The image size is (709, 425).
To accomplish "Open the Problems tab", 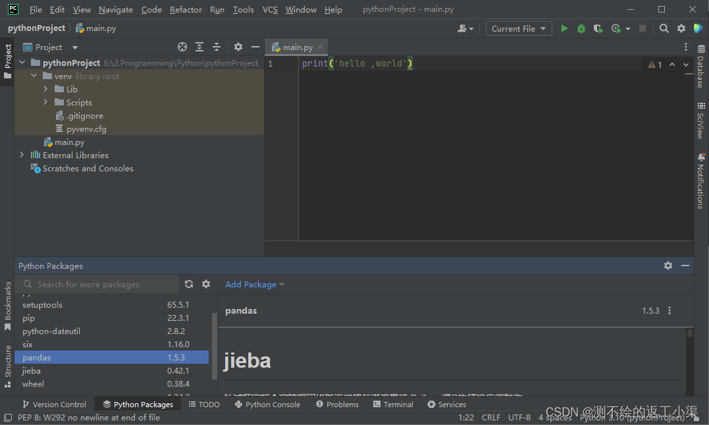I will tap(337, 404).
